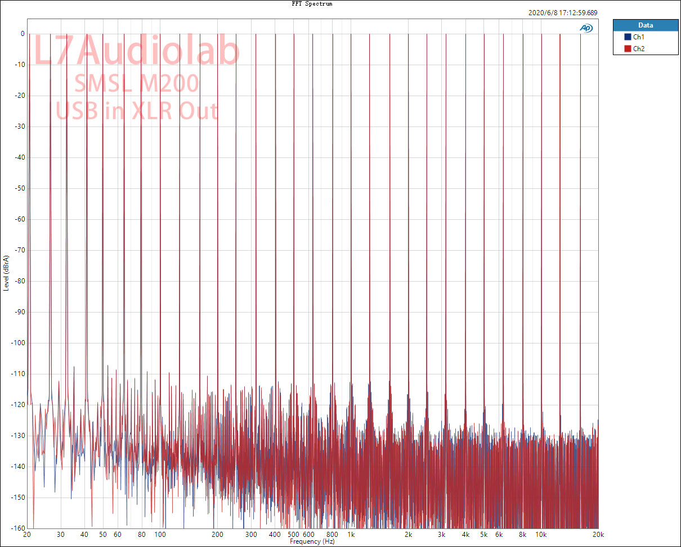Image resolution: width=681 pixels, height=547 pixels.
Task: Click the AP logo icon
Action: click(x=586, y=28)
